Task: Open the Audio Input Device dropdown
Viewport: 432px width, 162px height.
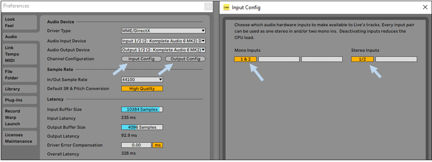Action: coord(163,41)
